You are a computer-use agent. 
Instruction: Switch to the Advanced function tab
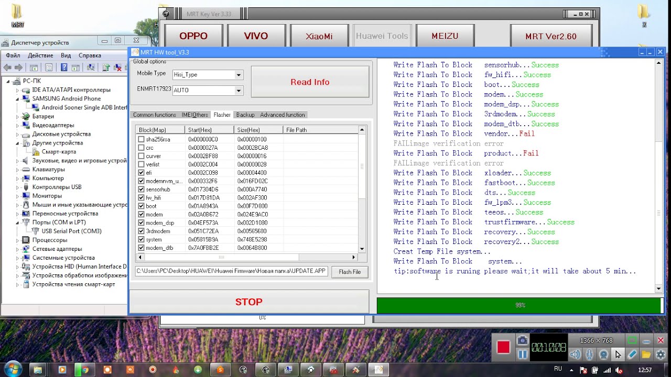(283, 115)
